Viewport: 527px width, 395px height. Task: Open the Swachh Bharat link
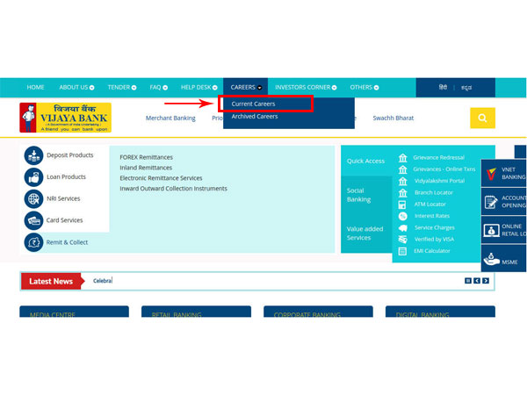click(x=393, y=118)
